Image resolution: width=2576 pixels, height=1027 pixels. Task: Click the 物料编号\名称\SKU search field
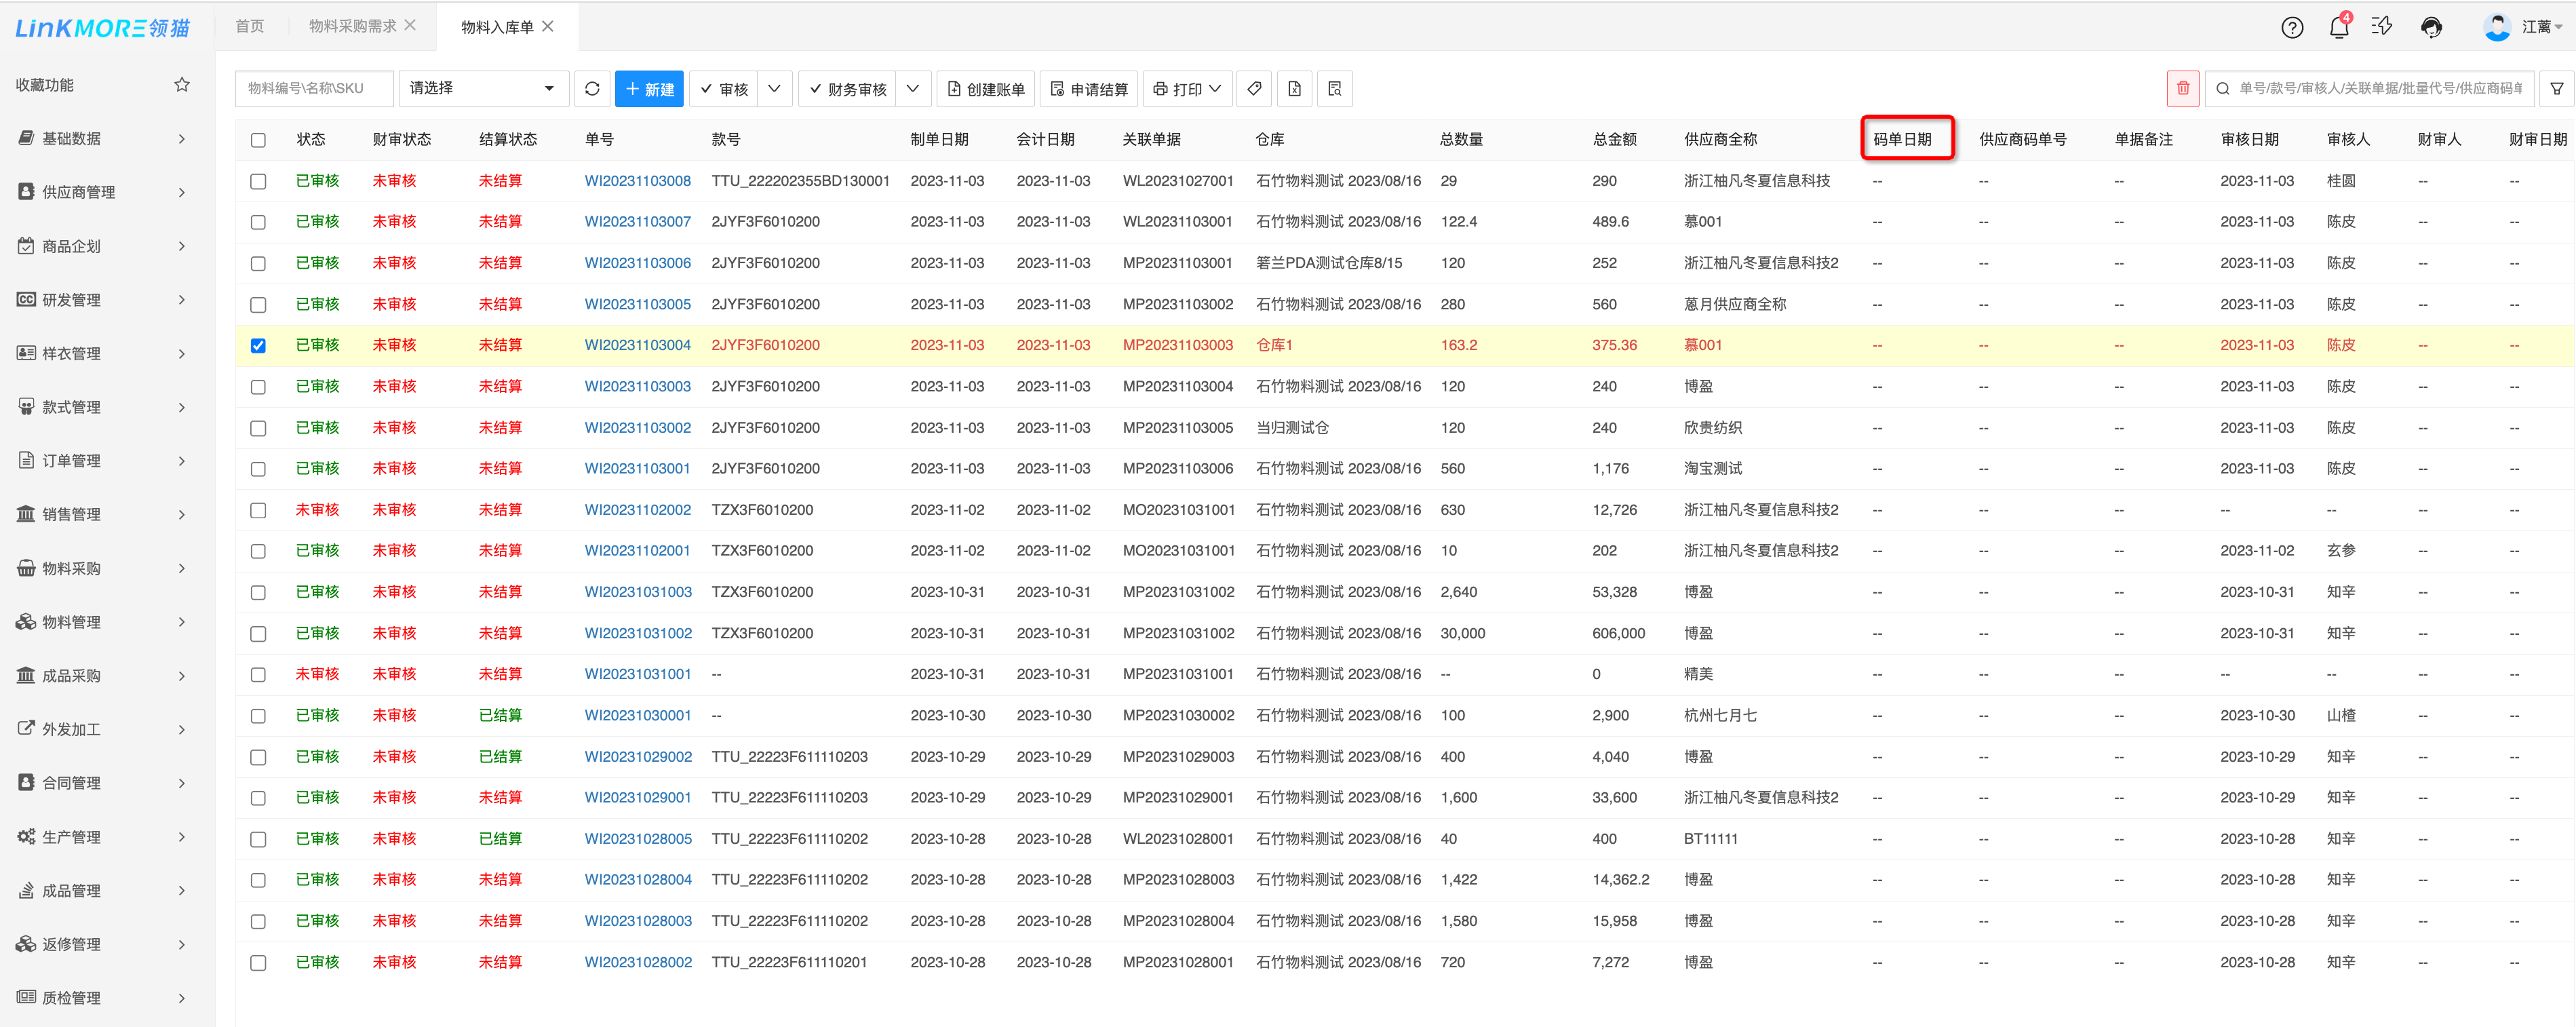(x=314, y=89)
